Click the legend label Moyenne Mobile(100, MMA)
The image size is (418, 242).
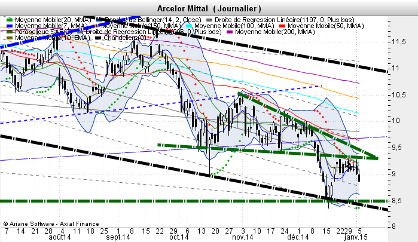234,26
